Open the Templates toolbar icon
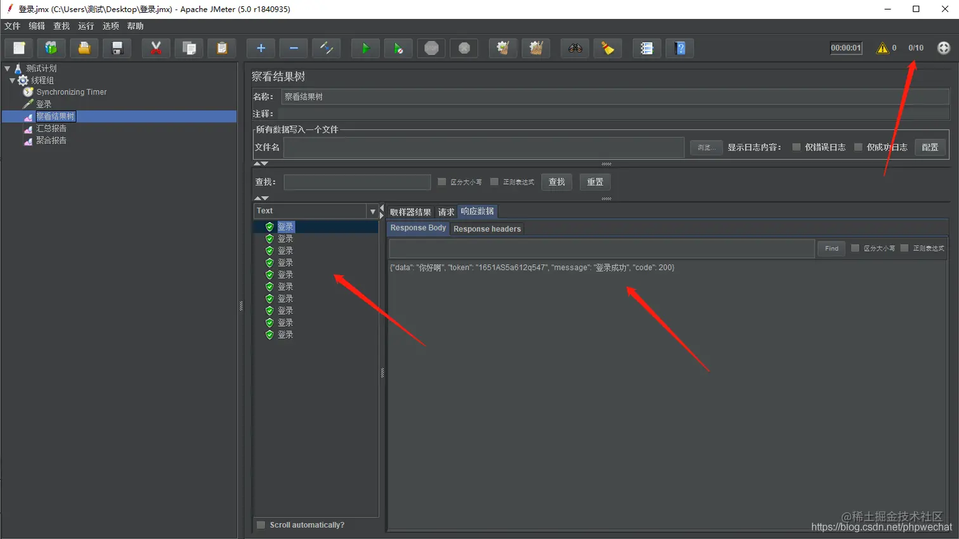959x539 pixels. pos(51,48)
